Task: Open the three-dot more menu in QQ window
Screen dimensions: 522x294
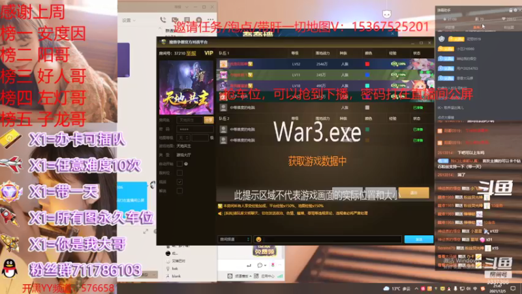Action: pyautogui.click(x=210, y=20)
